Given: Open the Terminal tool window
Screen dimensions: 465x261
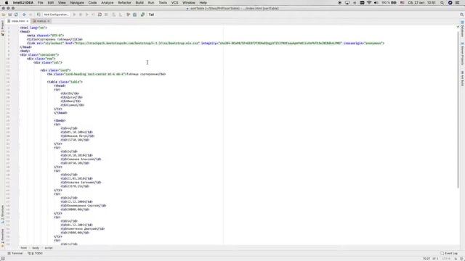Looking at the screenshot, I should coord(15,253).
